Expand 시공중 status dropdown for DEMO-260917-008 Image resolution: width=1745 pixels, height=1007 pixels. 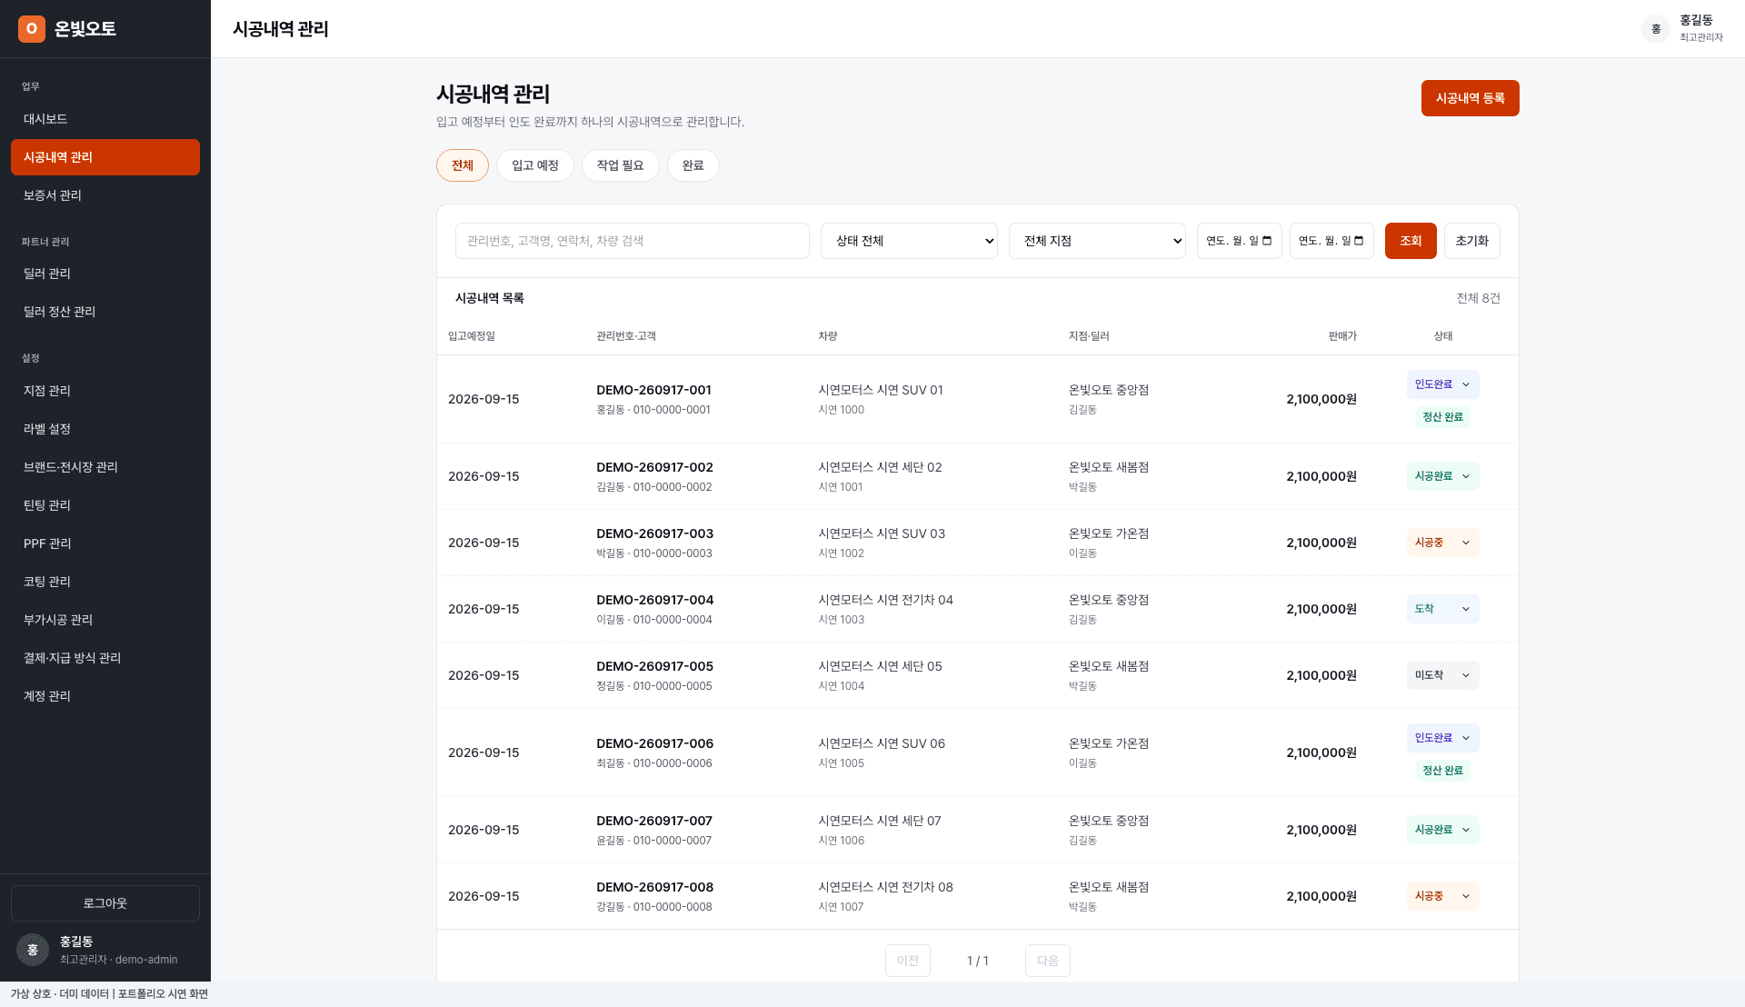1442,896
